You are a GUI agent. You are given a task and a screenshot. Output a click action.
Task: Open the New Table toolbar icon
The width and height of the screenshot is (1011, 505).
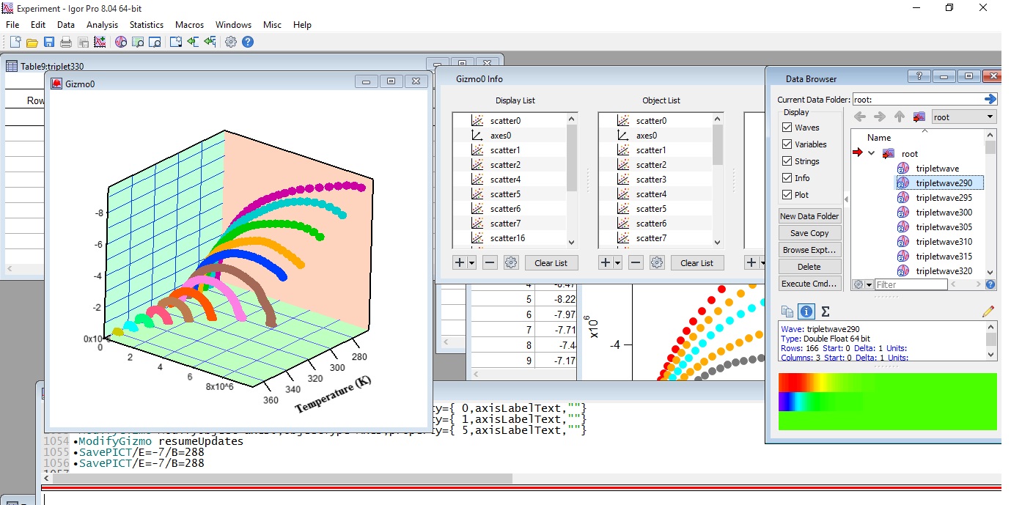[137, 42]
